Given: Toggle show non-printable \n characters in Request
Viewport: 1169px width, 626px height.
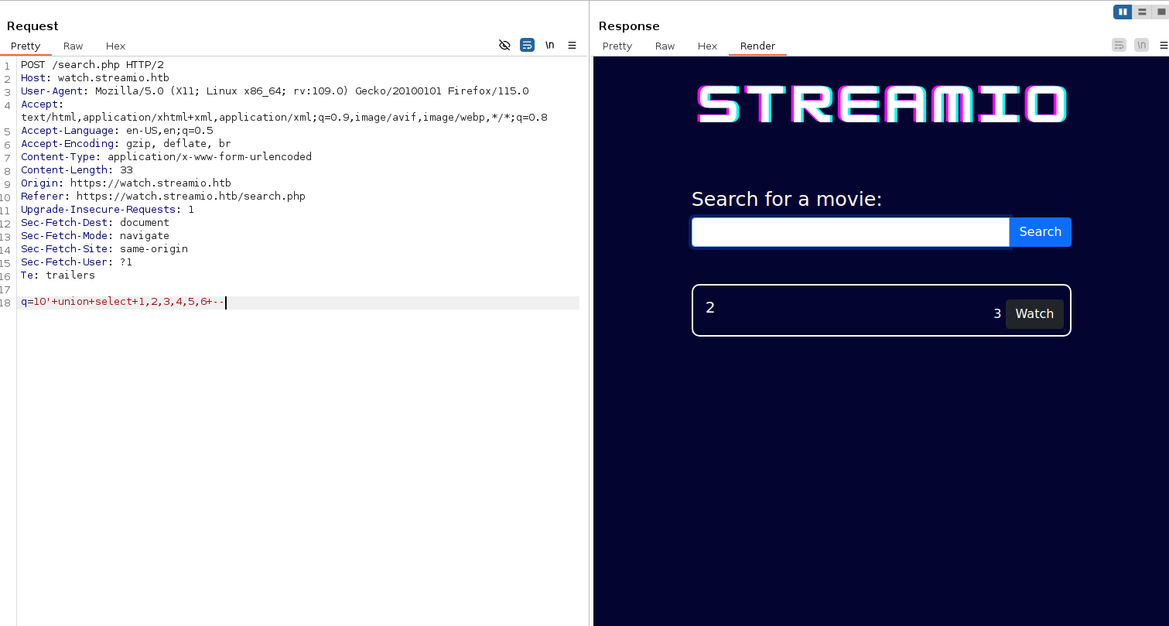Looking at the screenshot, I should point(549,46).
